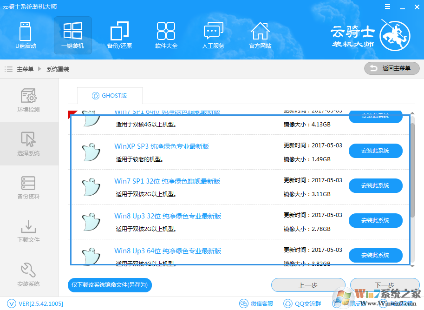Install WinXP SP3 with 安装此系统 button
The height and width of the screenshot is (310, 424).
point(375,151)
